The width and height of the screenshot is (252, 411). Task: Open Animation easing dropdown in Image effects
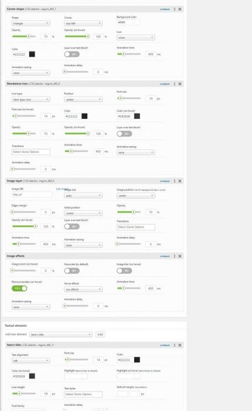click(x=30, y=307)
